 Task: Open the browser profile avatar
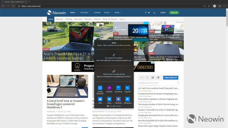[x=214, y=6]
